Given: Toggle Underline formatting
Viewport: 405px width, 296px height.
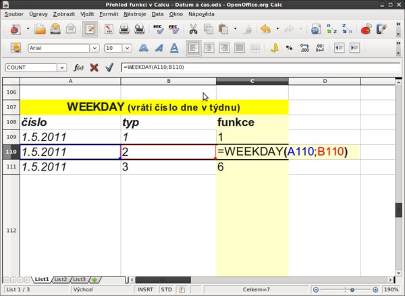Looking at the screenshot, I should click(174, 48).
